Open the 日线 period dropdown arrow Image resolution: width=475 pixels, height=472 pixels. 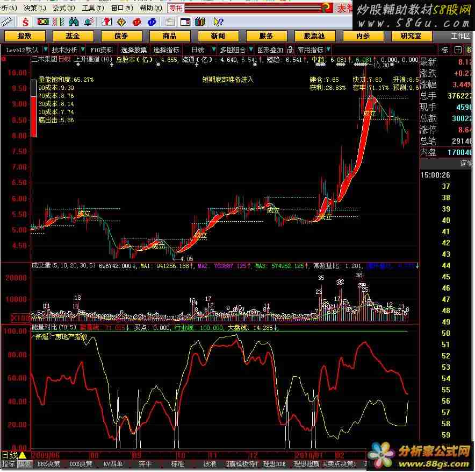(213, 49)
